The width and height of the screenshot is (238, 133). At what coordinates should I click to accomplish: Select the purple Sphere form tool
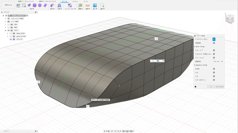tap(40, 5)
